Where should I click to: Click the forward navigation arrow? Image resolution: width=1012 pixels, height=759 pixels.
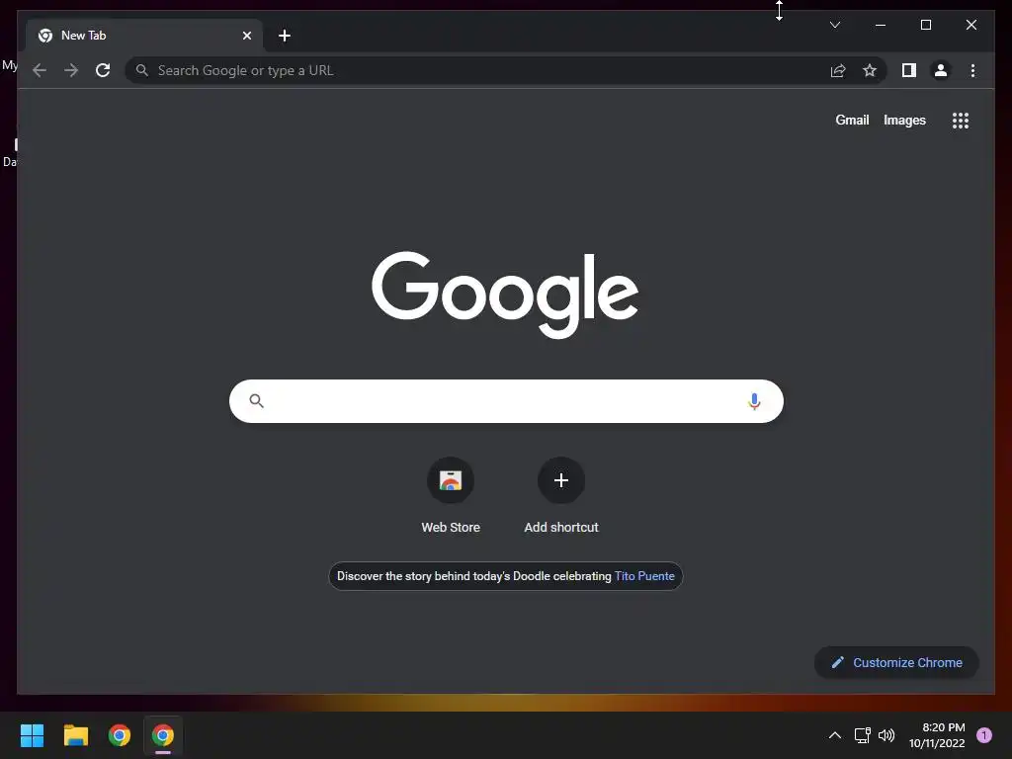71,70
